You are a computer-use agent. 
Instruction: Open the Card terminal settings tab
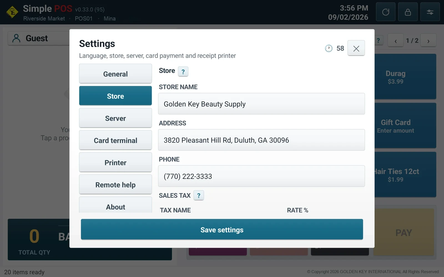[115, 140]
